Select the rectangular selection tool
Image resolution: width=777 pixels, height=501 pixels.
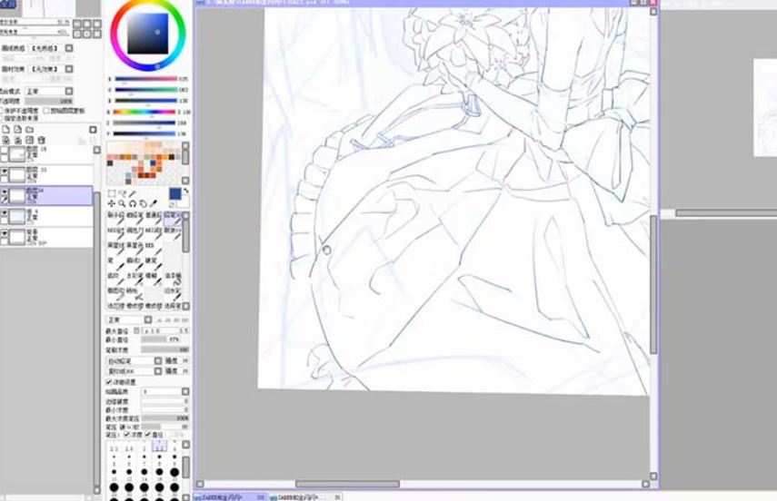112,193
